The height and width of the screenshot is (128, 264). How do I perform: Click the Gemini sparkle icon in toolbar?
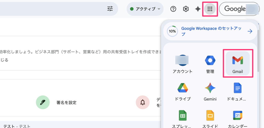[x=198, y=9]
